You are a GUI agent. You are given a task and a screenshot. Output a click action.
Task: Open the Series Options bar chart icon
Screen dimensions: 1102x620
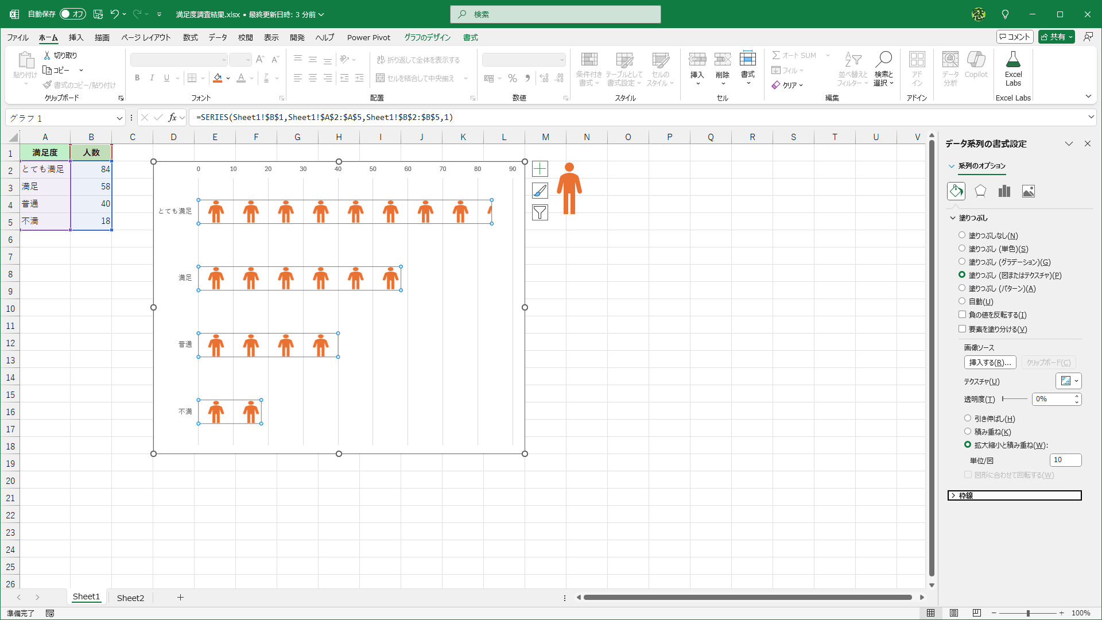[1004, 191]
